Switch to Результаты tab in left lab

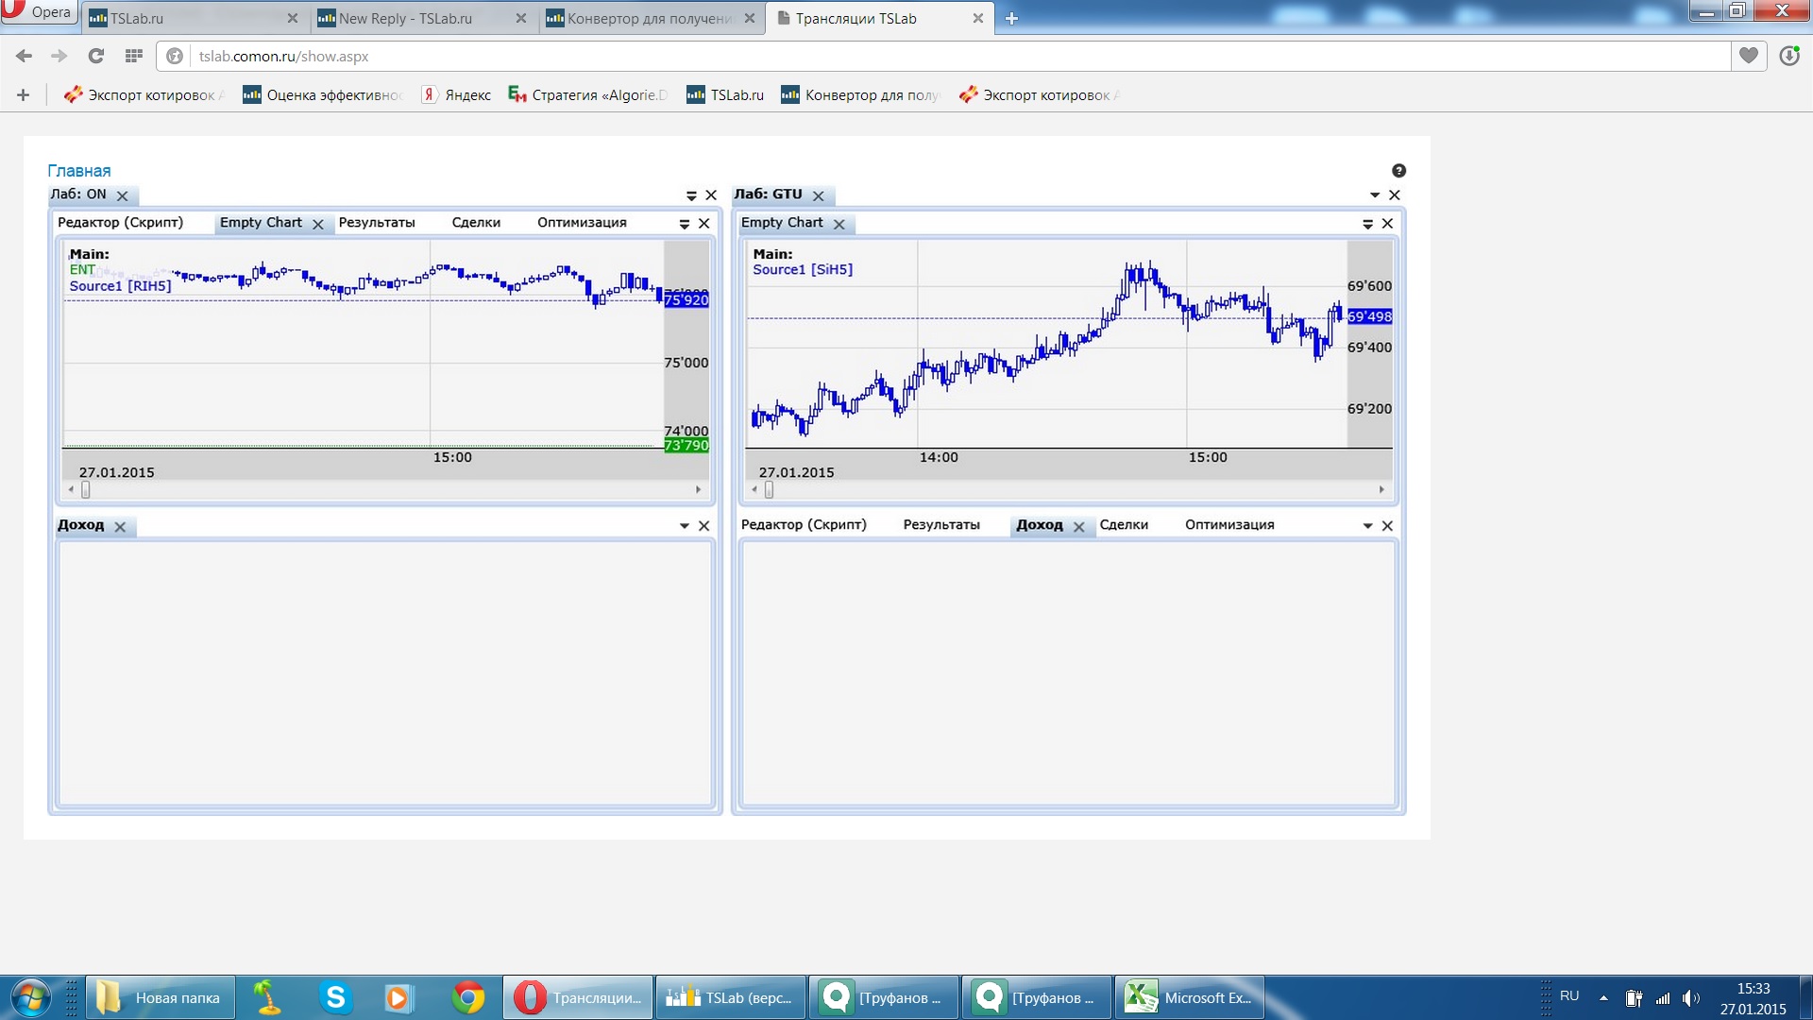(x=377, y=223)
